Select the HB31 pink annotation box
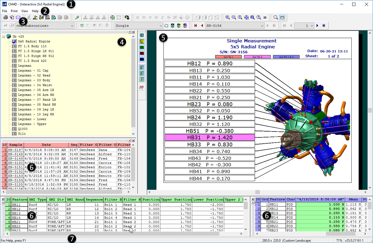 [x=210, y=138]
